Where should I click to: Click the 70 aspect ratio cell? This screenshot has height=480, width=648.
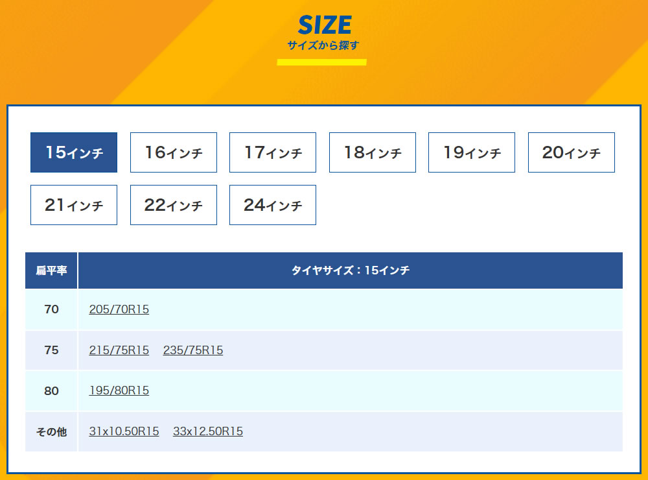[x=51, y=309]
